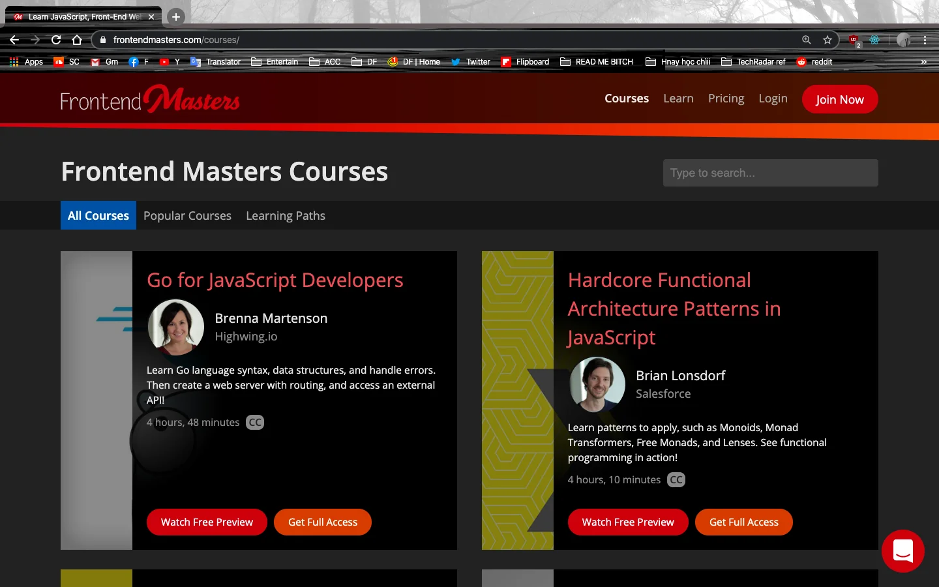Expand the DF bookmark folder
Screen dimensions: 939x587
(x=364, y=62)
